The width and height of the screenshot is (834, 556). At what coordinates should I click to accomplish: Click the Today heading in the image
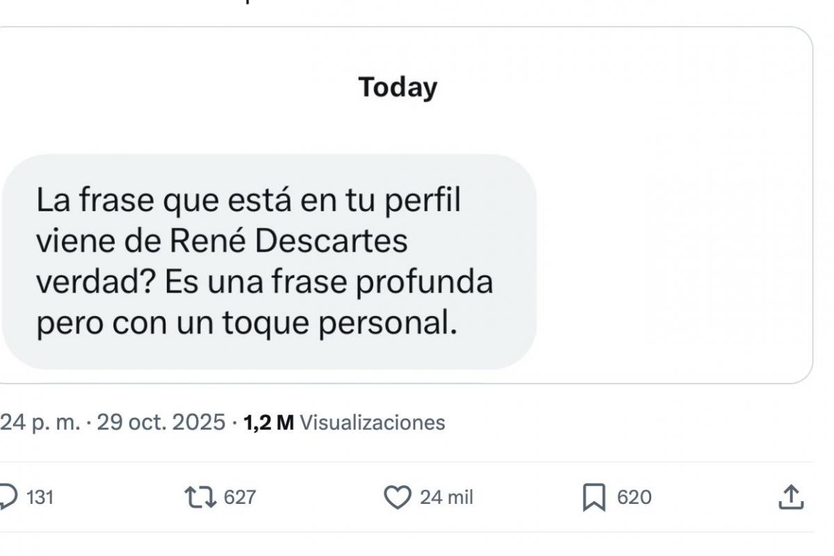(398, 88)
